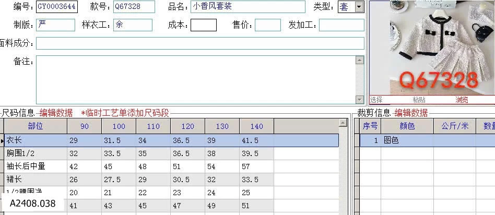Screen dimensions: 495x215
Task: Click the row selector arrow beside 衣长
Action: [2, 140]
